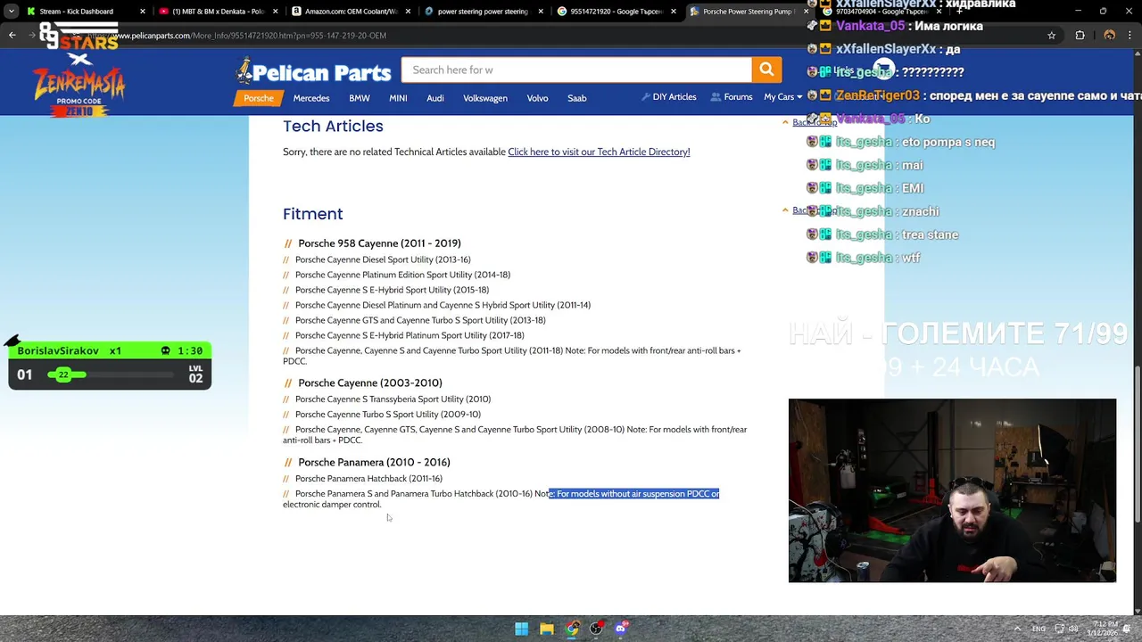Click Porsche Cayenne S Transsyberia Sport Utility row
This screenshot has width=1142, height=642.
click(x=393, y=399)
